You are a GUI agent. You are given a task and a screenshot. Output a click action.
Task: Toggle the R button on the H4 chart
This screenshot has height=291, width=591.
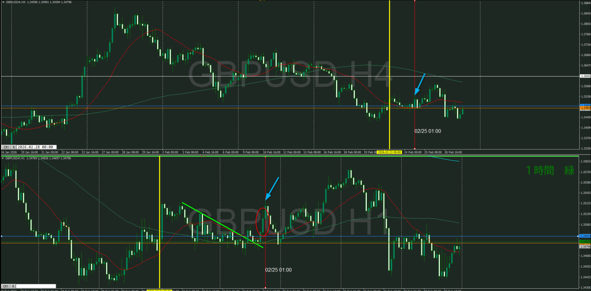click(14, 147)
